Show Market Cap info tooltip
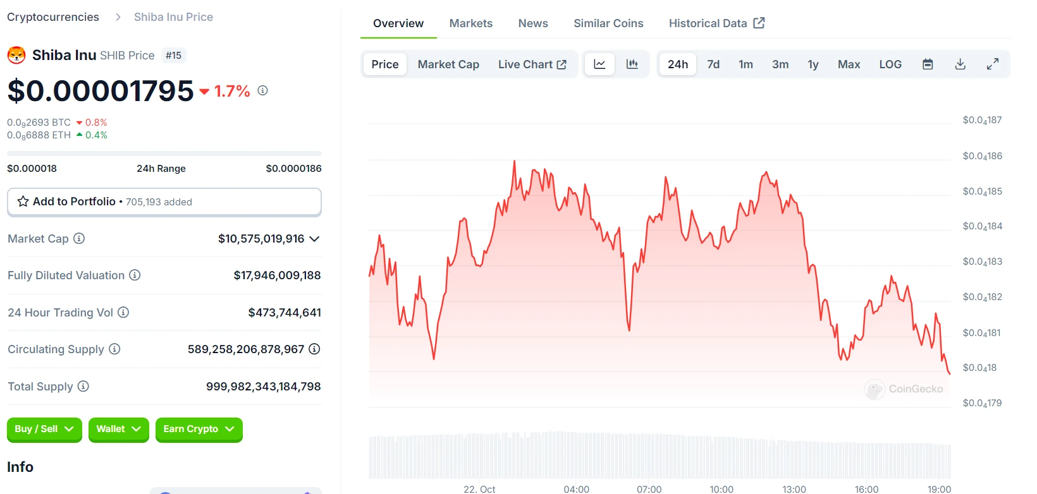Viewport: 1037px width, 494px height. point(79,239)
